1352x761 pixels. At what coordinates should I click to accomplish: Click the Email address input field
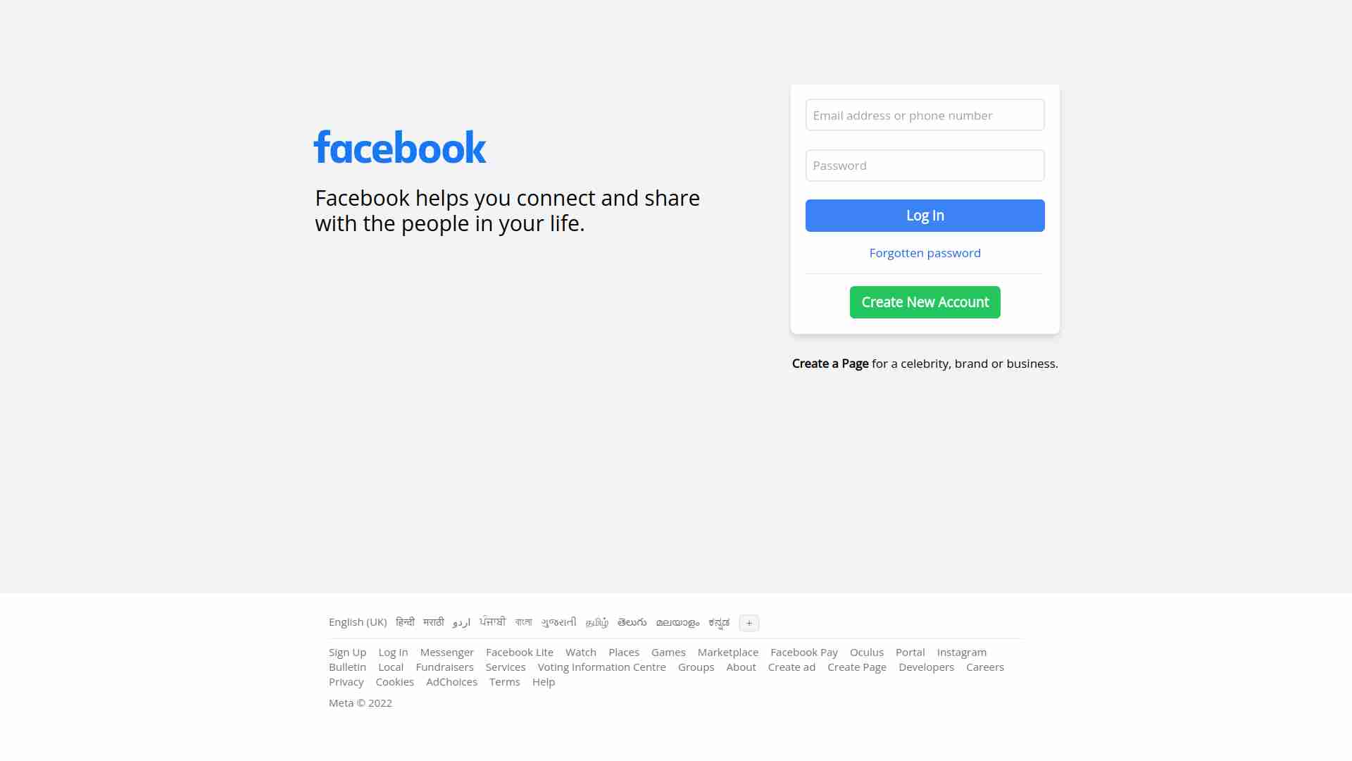point(925,114)
